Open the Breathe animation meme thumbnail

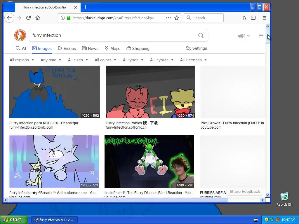(x=54, y=162)
